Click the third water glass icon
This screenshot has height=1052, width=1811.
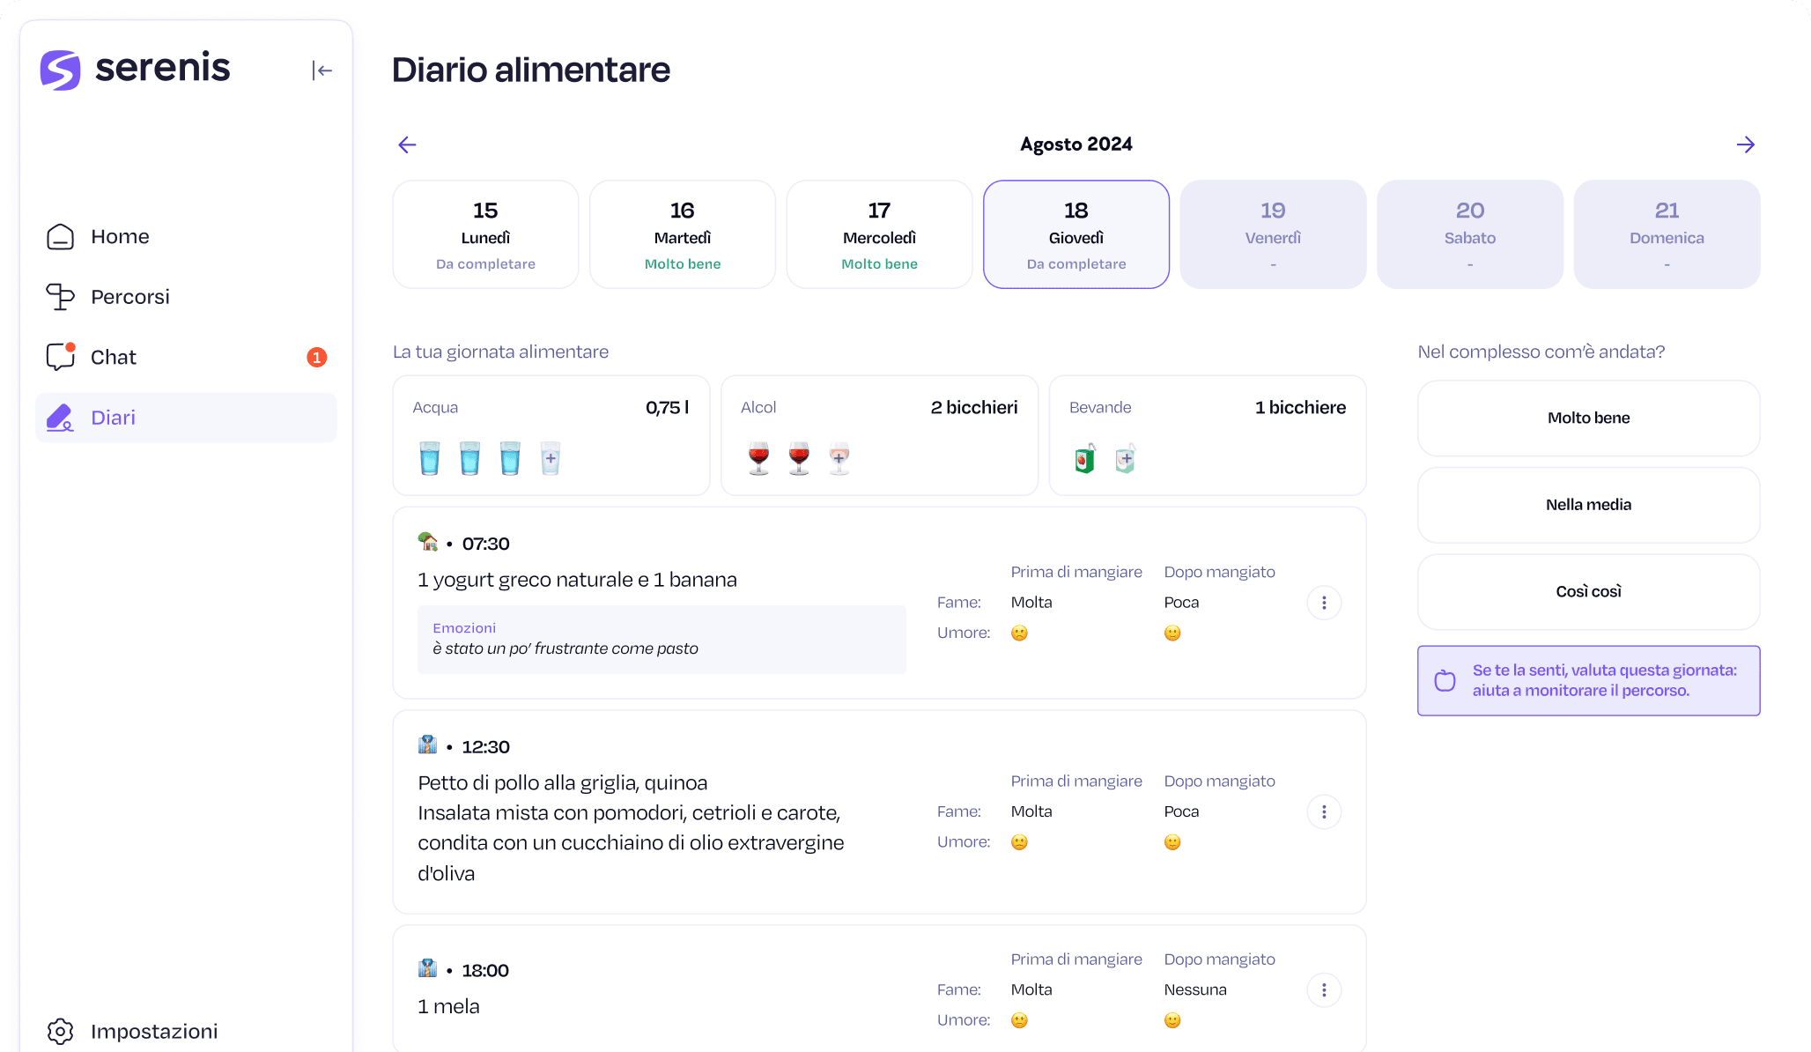click(x=510, y=458)
